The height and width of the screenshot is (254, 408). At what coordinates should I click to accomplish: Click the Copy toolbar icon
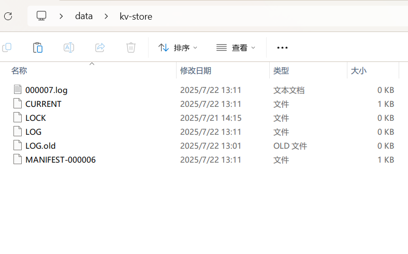tap(7, 47)
